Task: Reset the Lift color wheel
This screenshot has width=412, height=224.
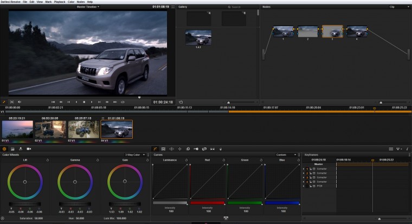Action: (x=48, y=160)
